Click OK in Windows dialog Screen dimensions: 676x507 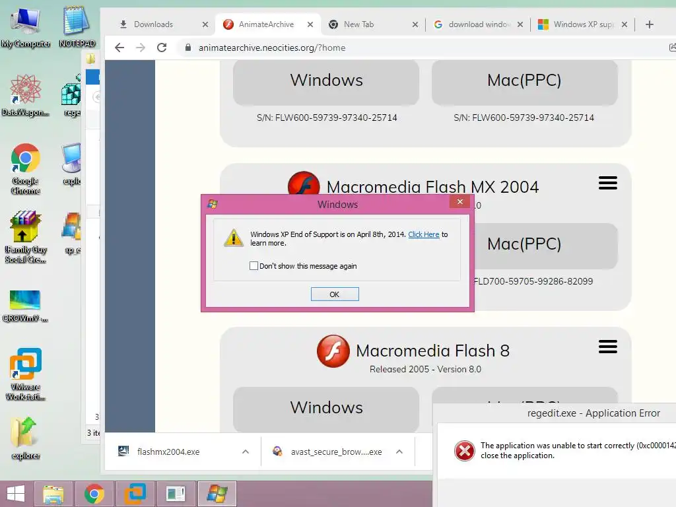(x=335, y=294)
